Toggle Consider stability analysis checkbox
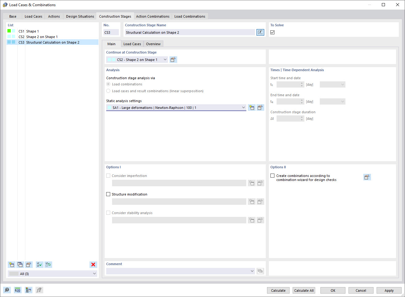The width and height of the screenshot is (405, 297). 108,213
